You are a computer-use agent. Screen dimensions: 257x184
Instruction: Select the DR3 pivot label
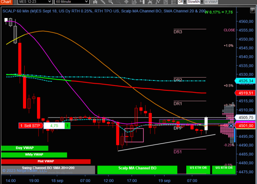[x=178, y=32]
